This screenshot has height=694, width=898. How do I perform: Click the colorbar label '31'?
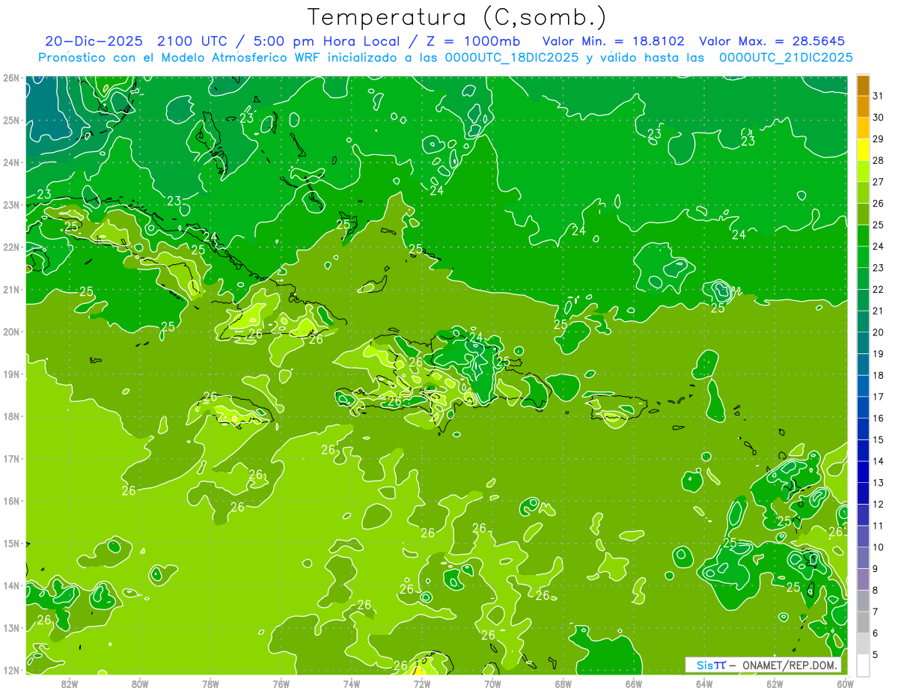878,96
